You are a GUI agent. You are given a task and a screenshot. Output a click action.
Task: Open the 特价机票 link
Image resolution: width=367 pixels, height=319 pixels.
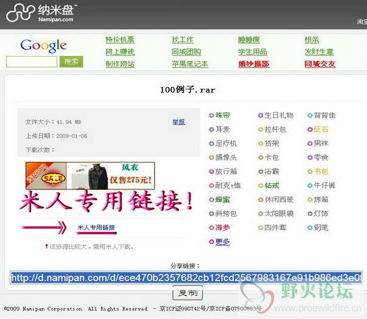(x=120, y=40)
